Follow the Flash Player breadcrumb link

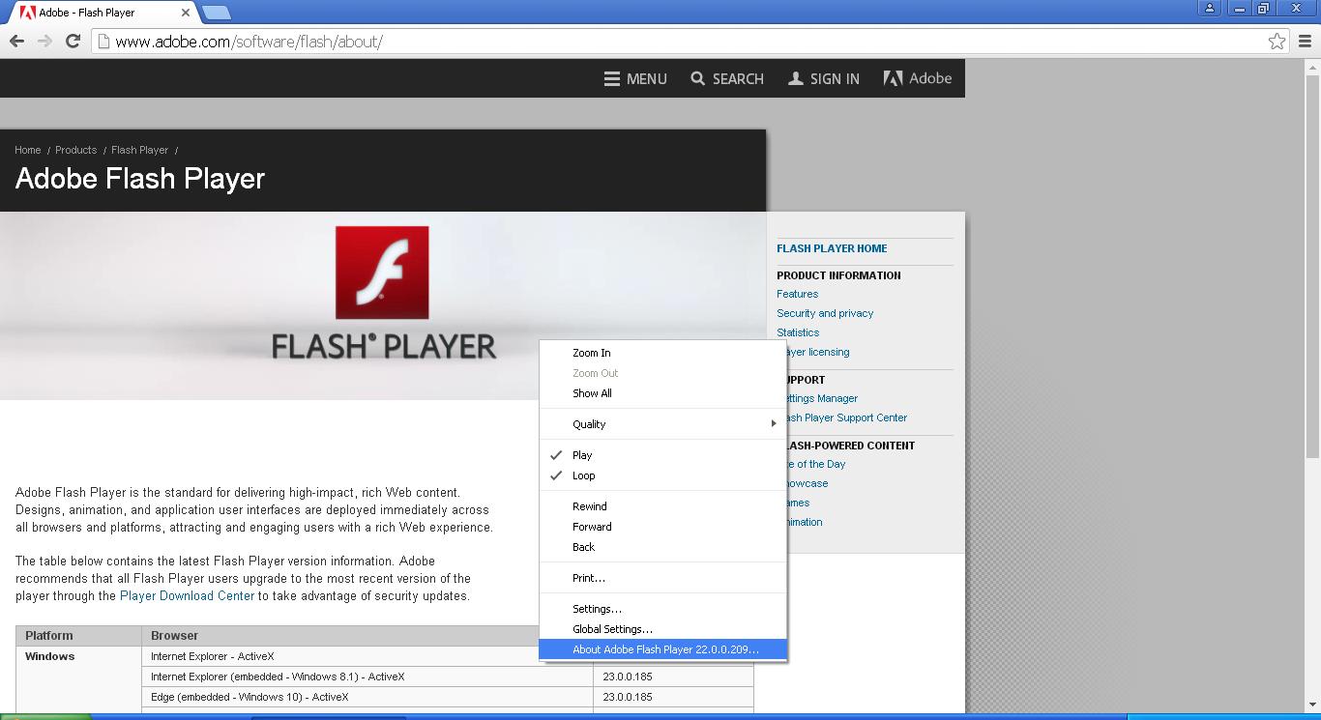[139, 150]
